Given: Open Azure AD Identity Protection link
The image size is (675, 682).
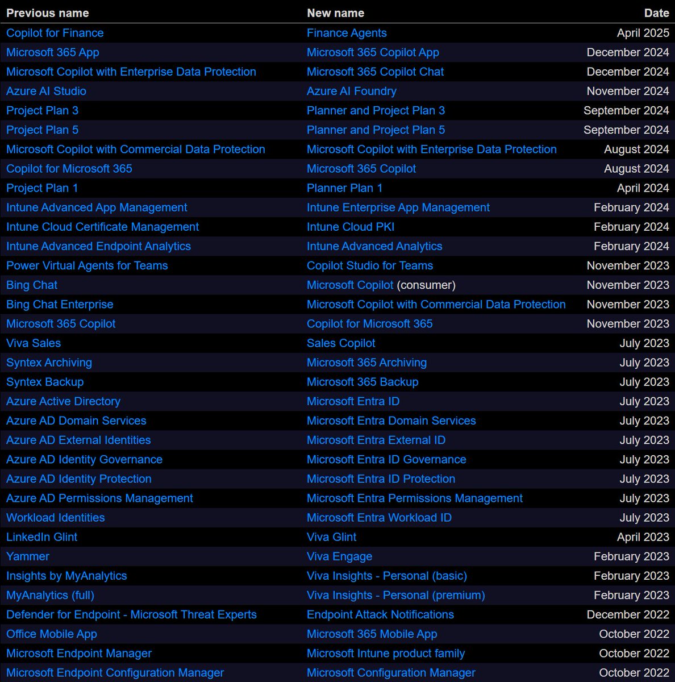Looking at the screenshot, I should point(79,479).
